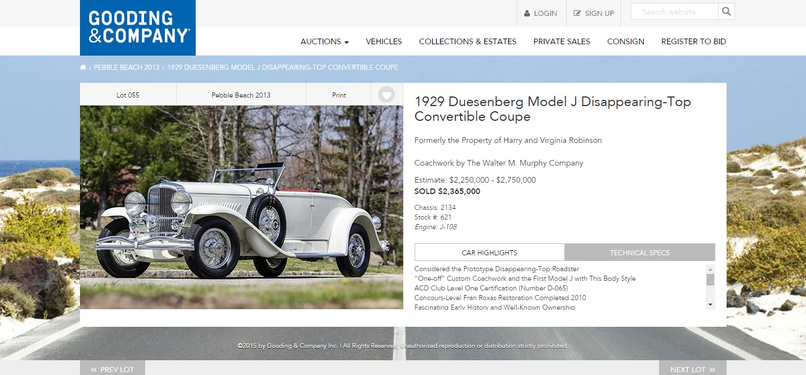This screenshot has width=806, height=375.
Task: Open Pebble Beach 2013 breadcrumb link
Action: coord(126,68)
